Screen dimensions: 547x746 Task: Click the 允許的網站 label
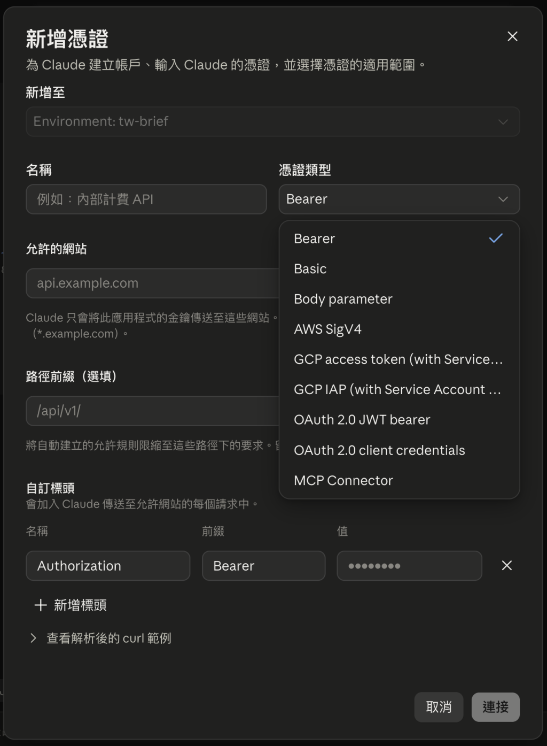[x=56, y=249]
